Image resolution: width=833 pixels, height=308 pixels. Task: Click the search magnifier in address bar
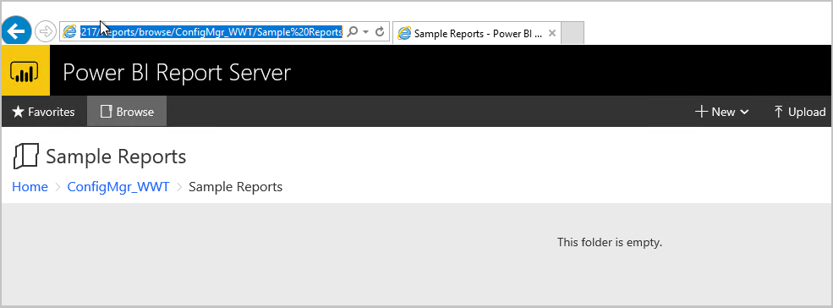click(352, 32)
